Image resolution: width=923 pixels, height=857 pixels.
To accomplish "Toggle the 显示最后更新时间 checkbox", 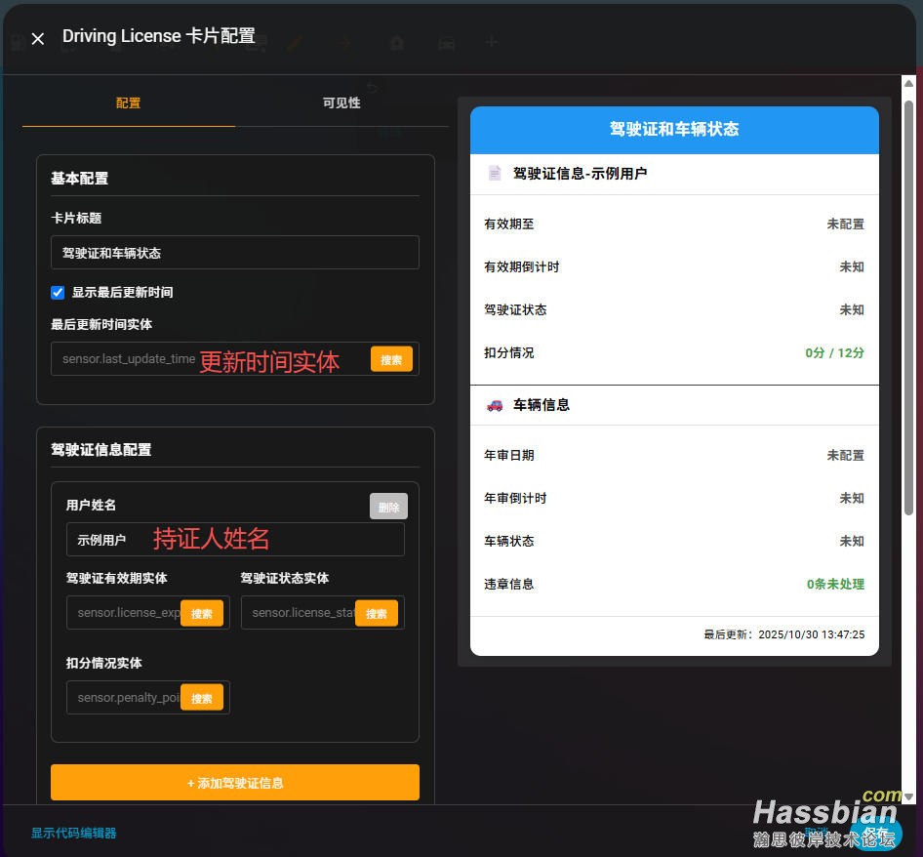I will pos(58,292).
